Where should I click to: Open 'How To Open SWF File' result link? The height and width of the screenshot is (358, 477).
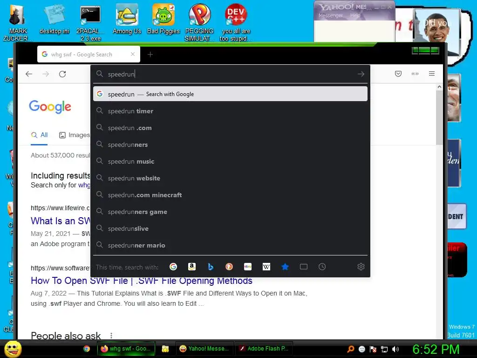point(142,281)
